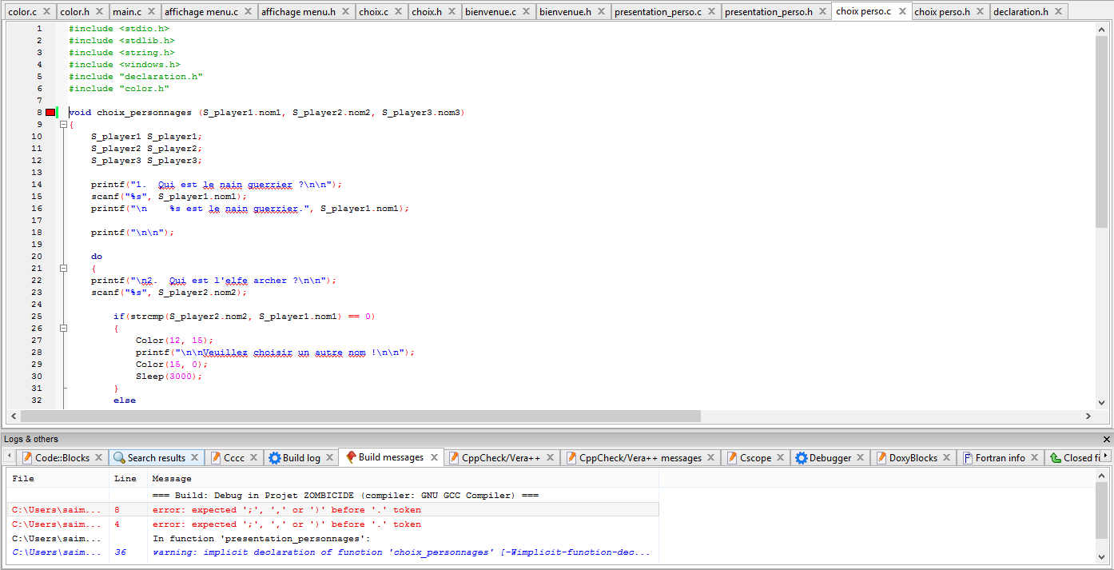Image resolution: width=1114 pixels, height=570 pixels.
Task: Collapse the if-block fold at line 26
Action: 63,328
